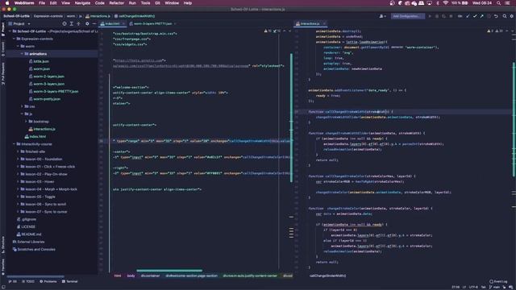The image size is (516, 290).
Task: Expand all nodes in Project panel
Action: click(x=72, y=23)
